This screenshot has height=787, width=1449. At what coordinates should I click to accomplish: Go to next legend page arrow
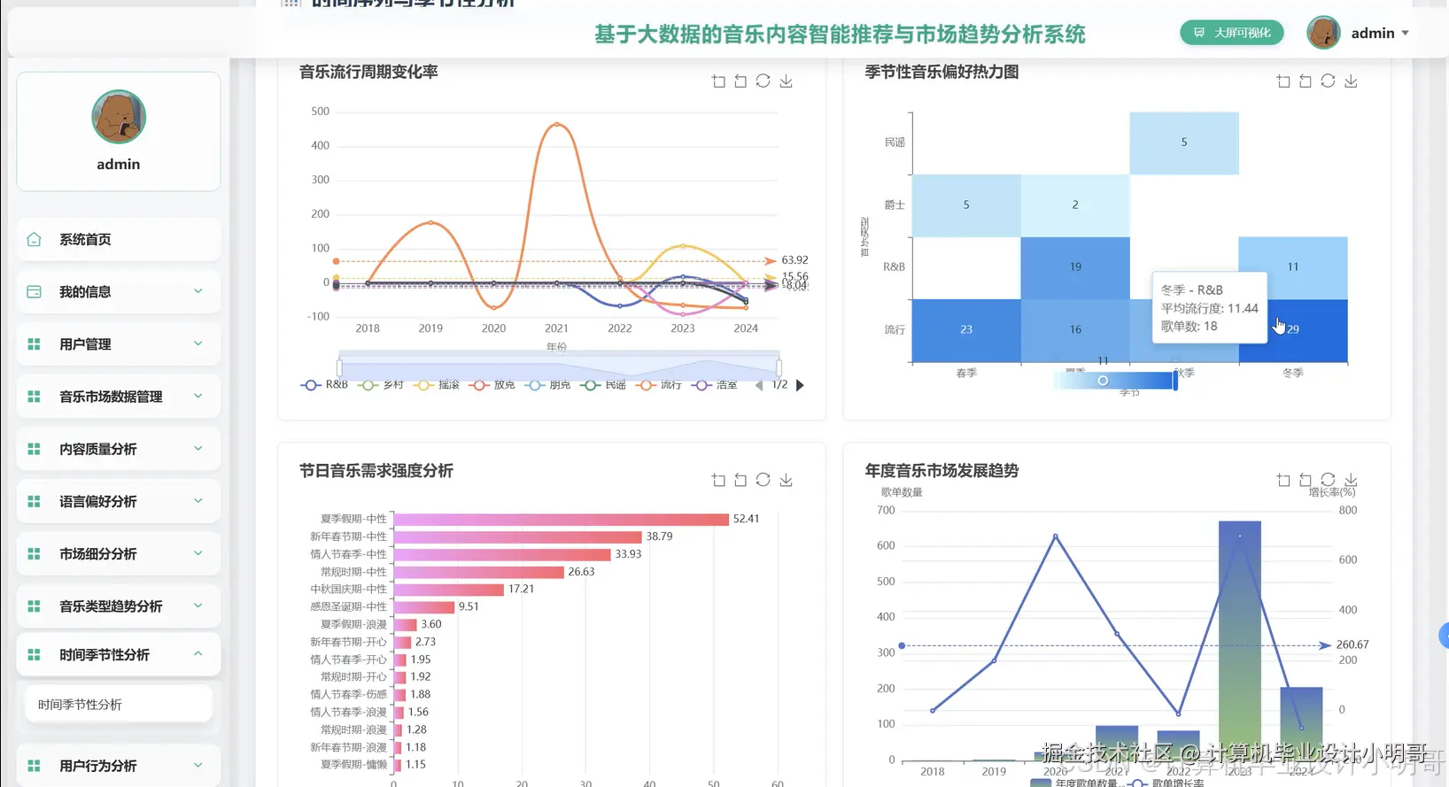(x=801, y=385)
